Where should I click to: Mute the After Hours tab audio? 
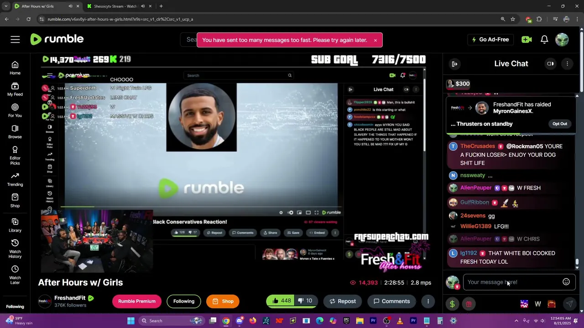click(70, 6)
